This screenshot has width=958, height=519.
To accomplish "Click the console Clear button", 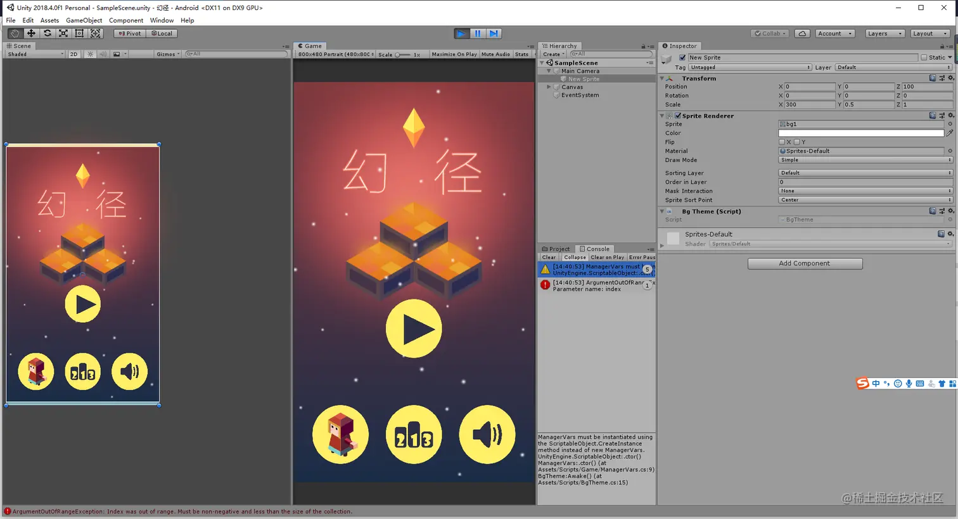I will [549, 258].
